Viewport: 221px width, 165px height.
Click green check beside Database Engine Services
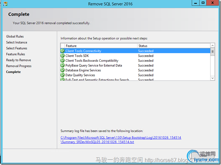coord(63,70)
